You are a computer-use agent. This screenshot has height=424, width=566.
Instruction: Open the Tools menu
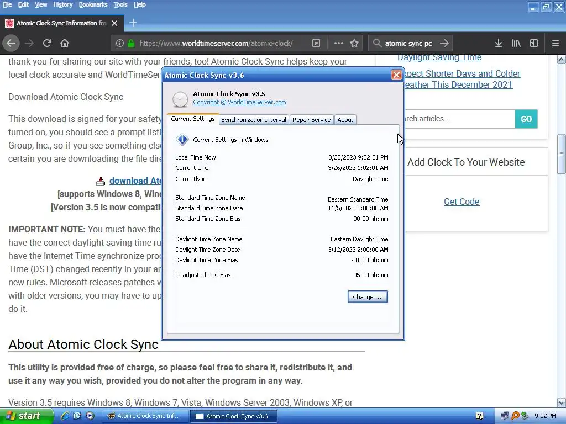(120, 4)
